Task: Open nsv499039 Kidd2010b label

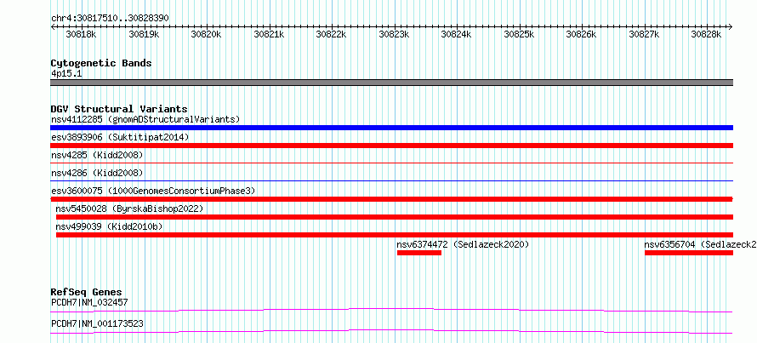Action: click(x=109, y=226)
